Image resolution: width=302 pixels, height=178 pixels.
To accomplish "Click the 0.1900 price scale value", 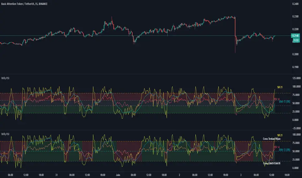I will [295, 67].
